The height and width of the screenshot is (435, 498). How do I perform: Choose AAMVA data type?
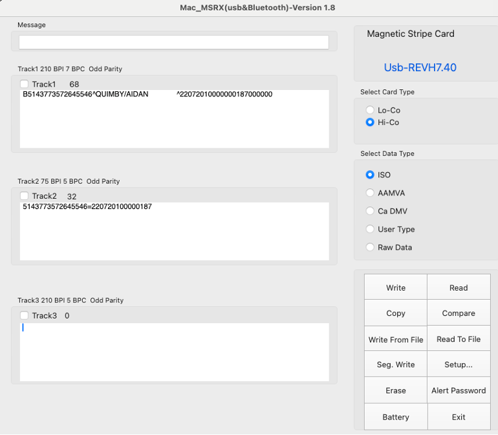coord(371,193)
